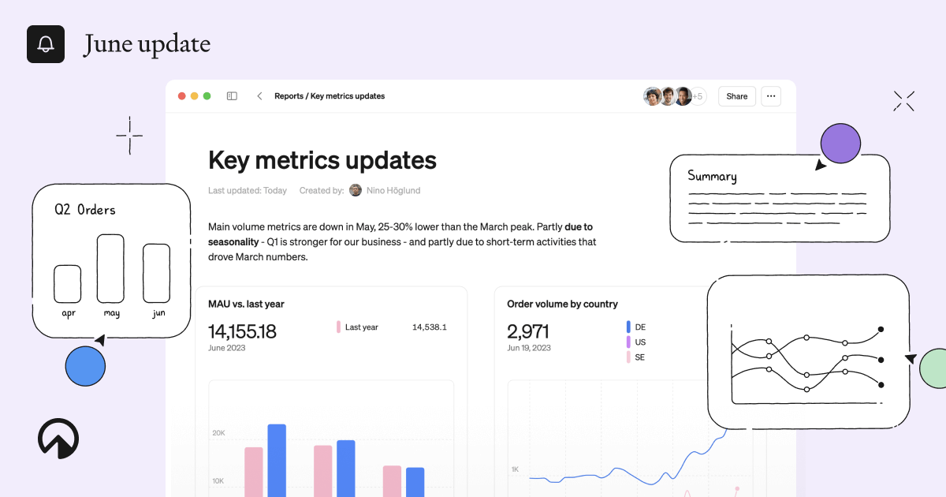946x497 pixels.
Task: Select the 'Key metrics updates' breadcrumb item
Action: coord(348,96)
